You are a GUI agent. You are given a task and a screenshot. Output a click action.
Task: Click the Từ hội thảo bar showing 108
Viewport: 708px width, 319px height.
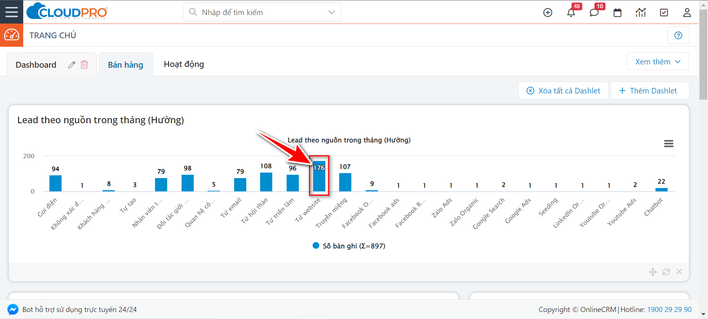point(266,182)
